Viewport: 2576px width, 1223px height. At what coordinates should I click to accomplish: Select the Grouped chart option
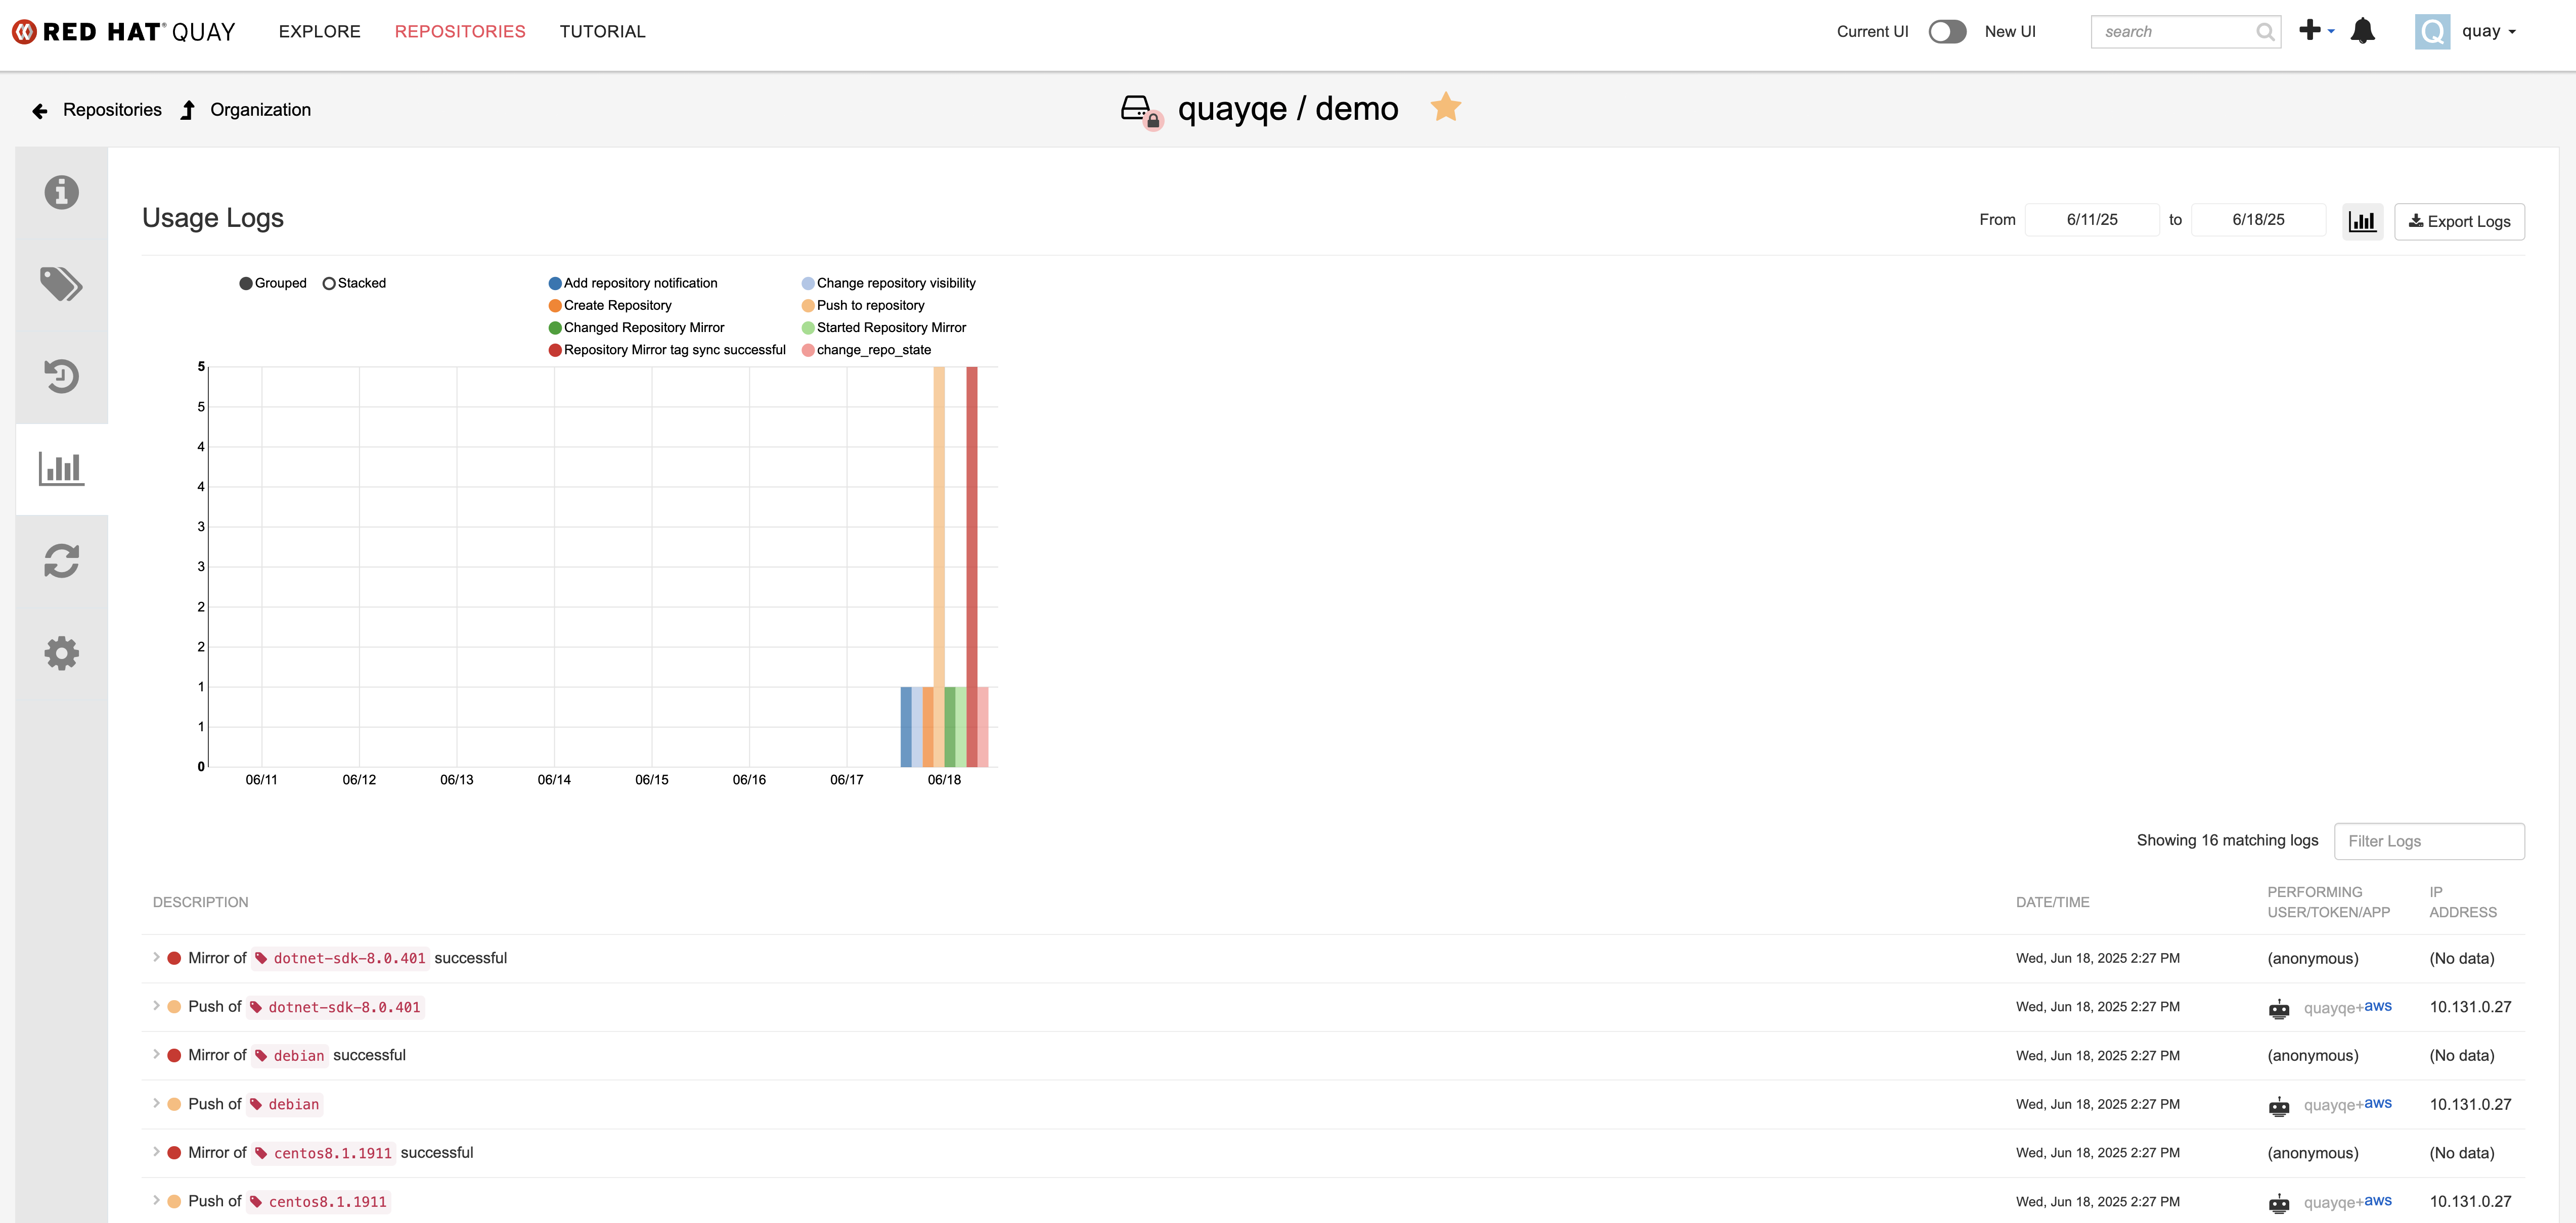(246, 284)
